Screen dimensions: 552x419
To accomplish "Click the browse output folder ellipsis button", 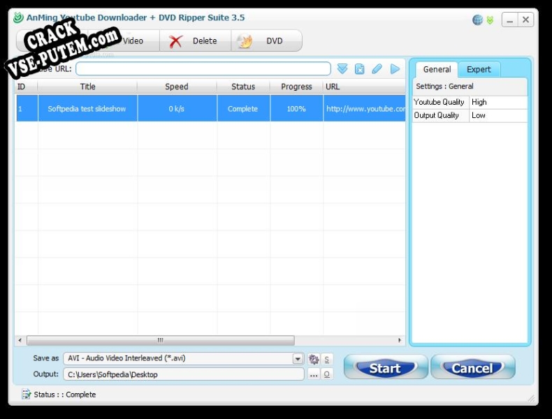I will (x=314, y=374).
